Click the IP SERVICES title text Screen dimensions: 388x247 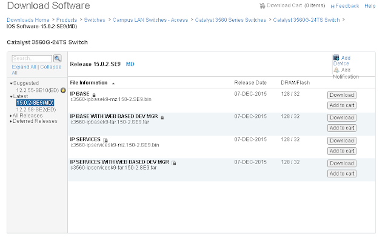[85, 140]
